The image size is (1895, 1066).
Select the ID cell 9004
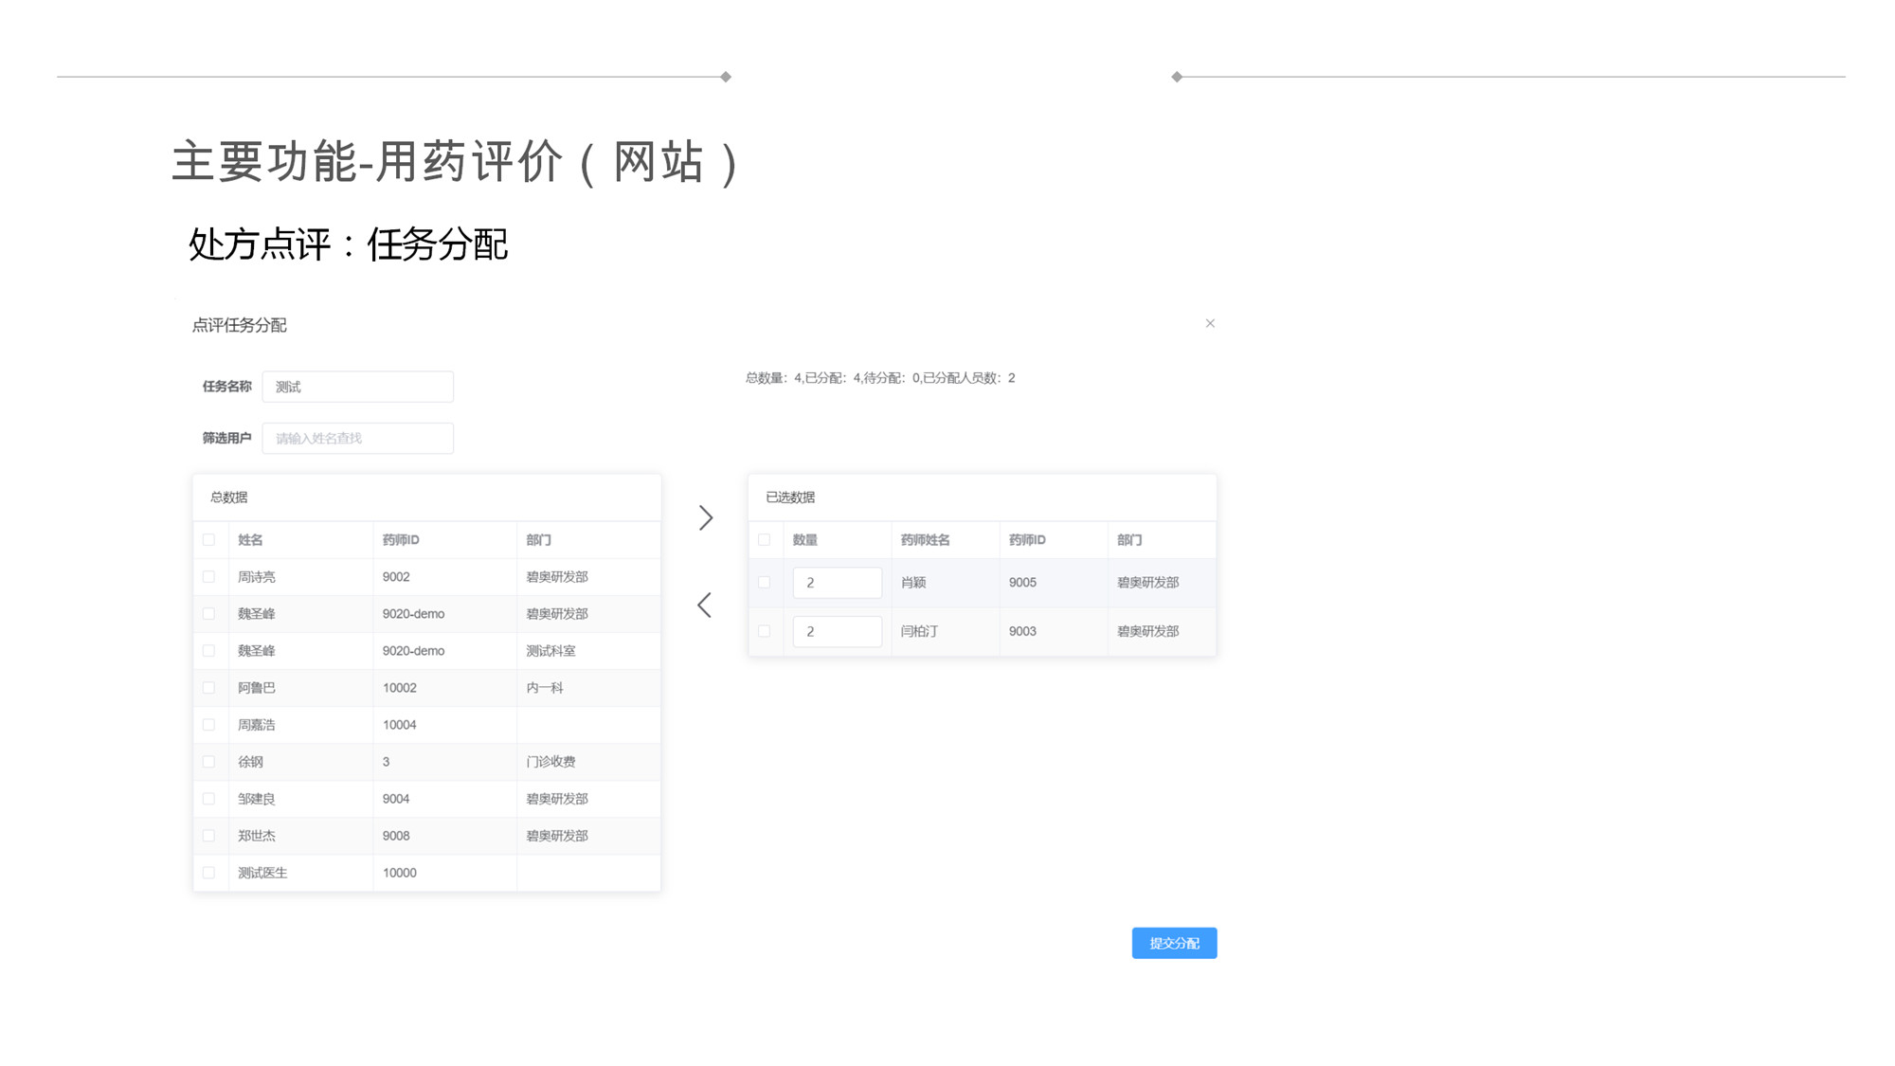[396, 799]
